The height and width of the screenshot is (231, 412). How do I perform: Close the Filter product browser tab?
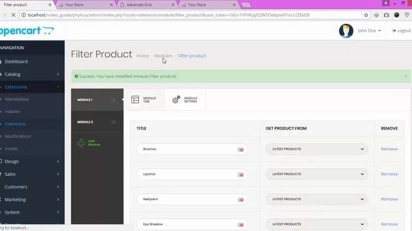[50, 4]
